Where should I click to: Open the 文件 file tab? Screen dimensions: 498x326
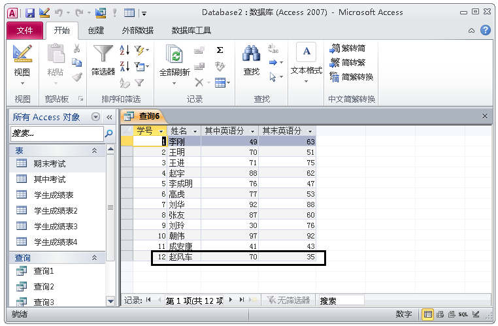tap(25, 31)
